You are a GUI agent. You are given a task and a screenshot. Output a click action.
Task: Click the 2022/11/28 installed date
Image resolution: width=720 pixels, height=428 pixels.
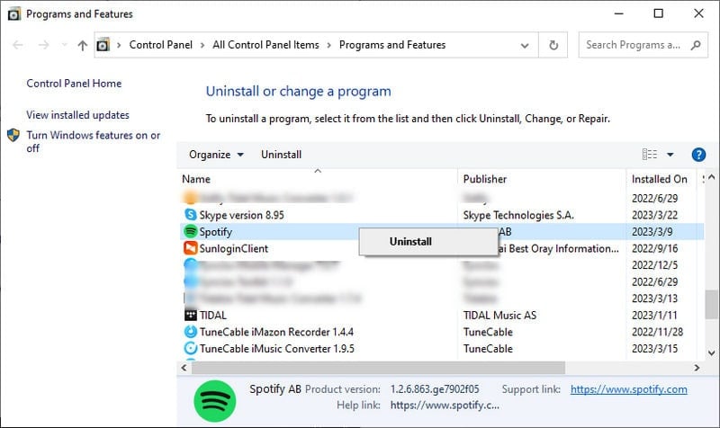click(657, 332)
